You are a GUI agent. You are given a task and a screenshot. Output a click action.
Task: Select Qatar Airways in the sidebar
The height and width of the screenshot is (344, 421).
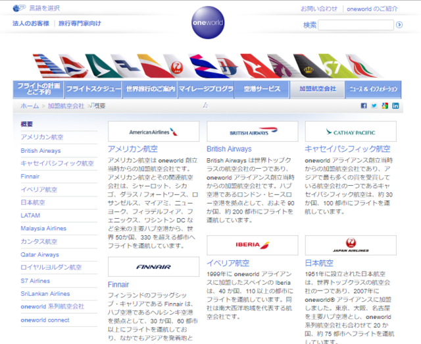click(39, 254)
